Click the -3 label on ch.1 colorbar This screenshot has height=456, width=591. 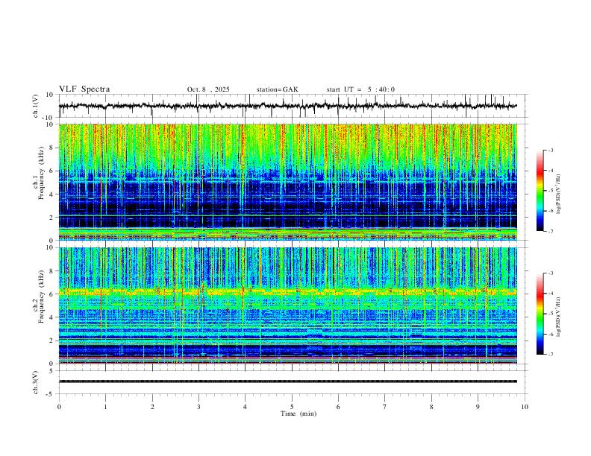click(x=551, y=150)
